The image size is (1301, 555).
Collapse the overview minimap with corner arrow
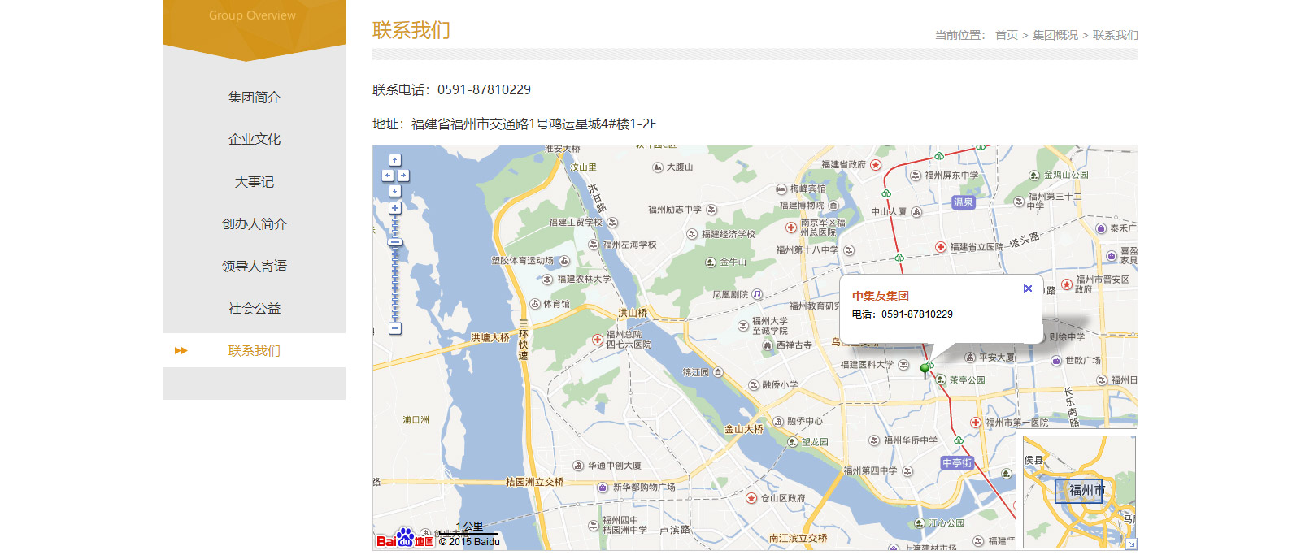(1131, 544)
